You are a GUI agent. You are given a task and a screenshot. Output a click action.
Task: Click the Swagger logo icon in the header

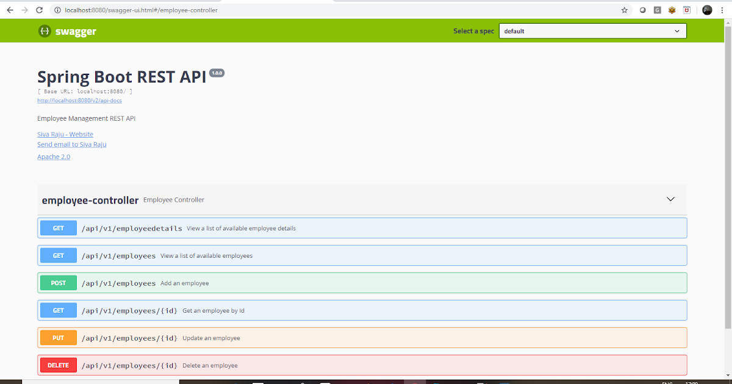[45, 30]
